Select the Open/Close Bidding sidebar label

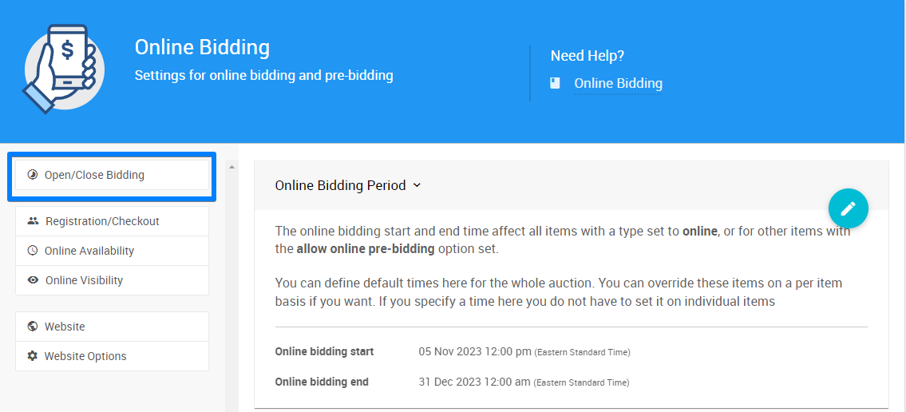[94, 175]
